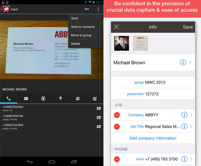This screenshot has height=166, width=201.
Task: Tap the EDIT button in the Card header
Action: pyautogui.click(x=87, y=9)
